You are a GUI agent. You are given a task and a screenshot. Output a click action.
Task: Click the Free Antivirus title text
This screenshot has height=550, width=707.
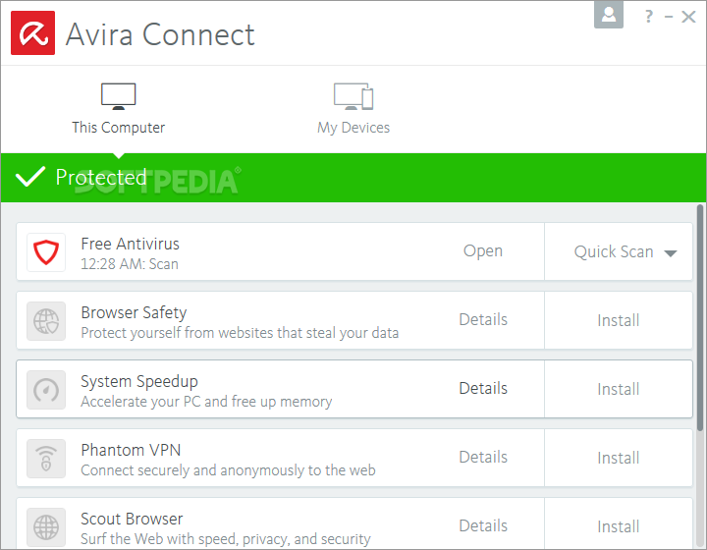[131, 244]
